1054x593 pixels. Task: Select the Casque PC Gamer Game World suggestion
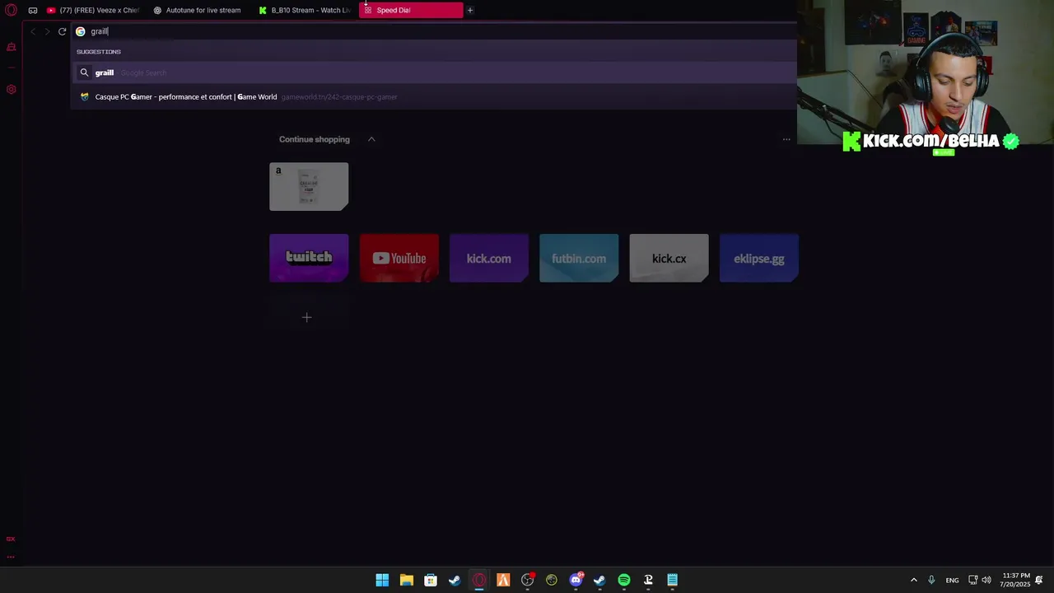pyautogui.click(x=434, y=96)
